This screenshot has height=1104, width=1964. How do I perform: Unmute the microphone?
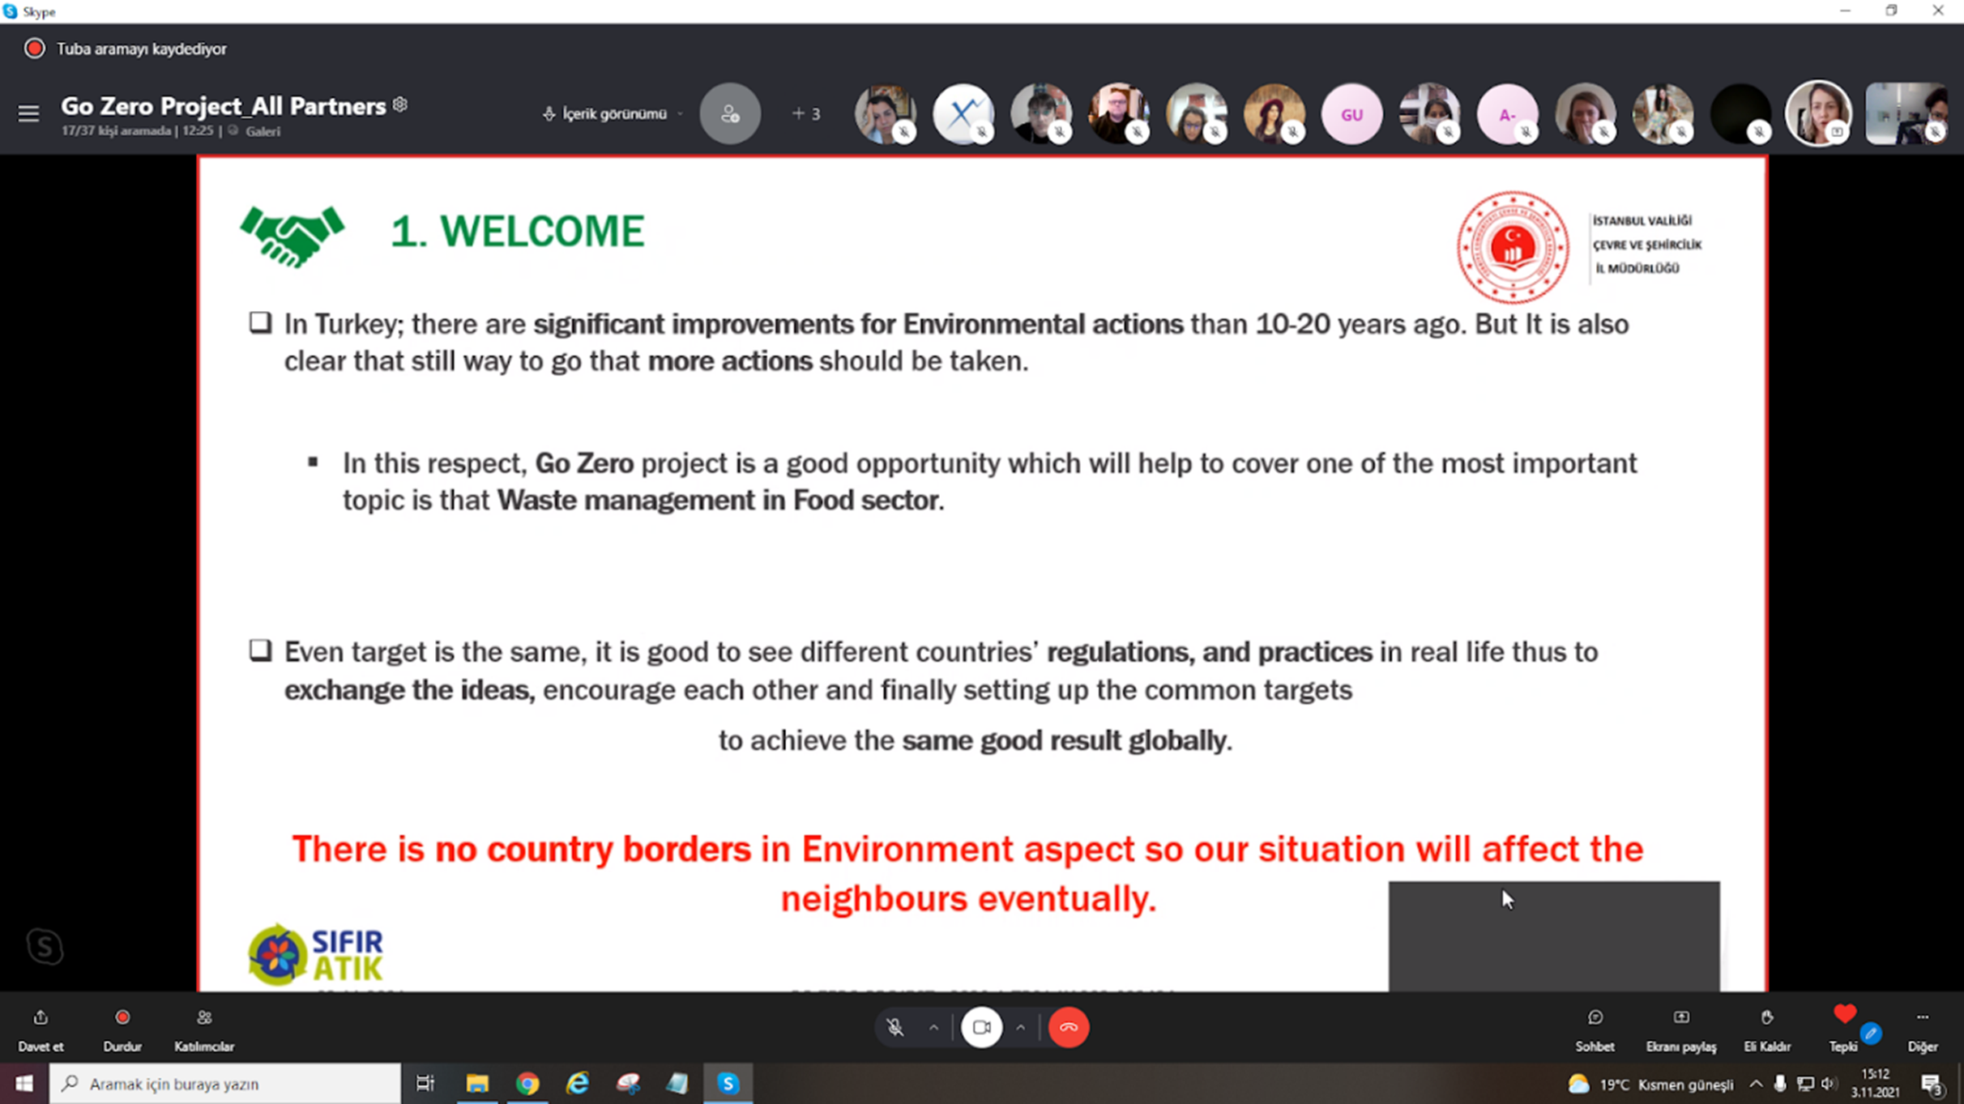point(894,1028)
